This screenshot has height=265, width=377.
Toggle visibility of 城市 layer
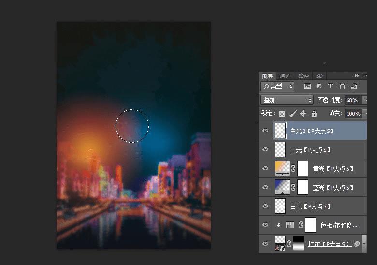(265, 244)
